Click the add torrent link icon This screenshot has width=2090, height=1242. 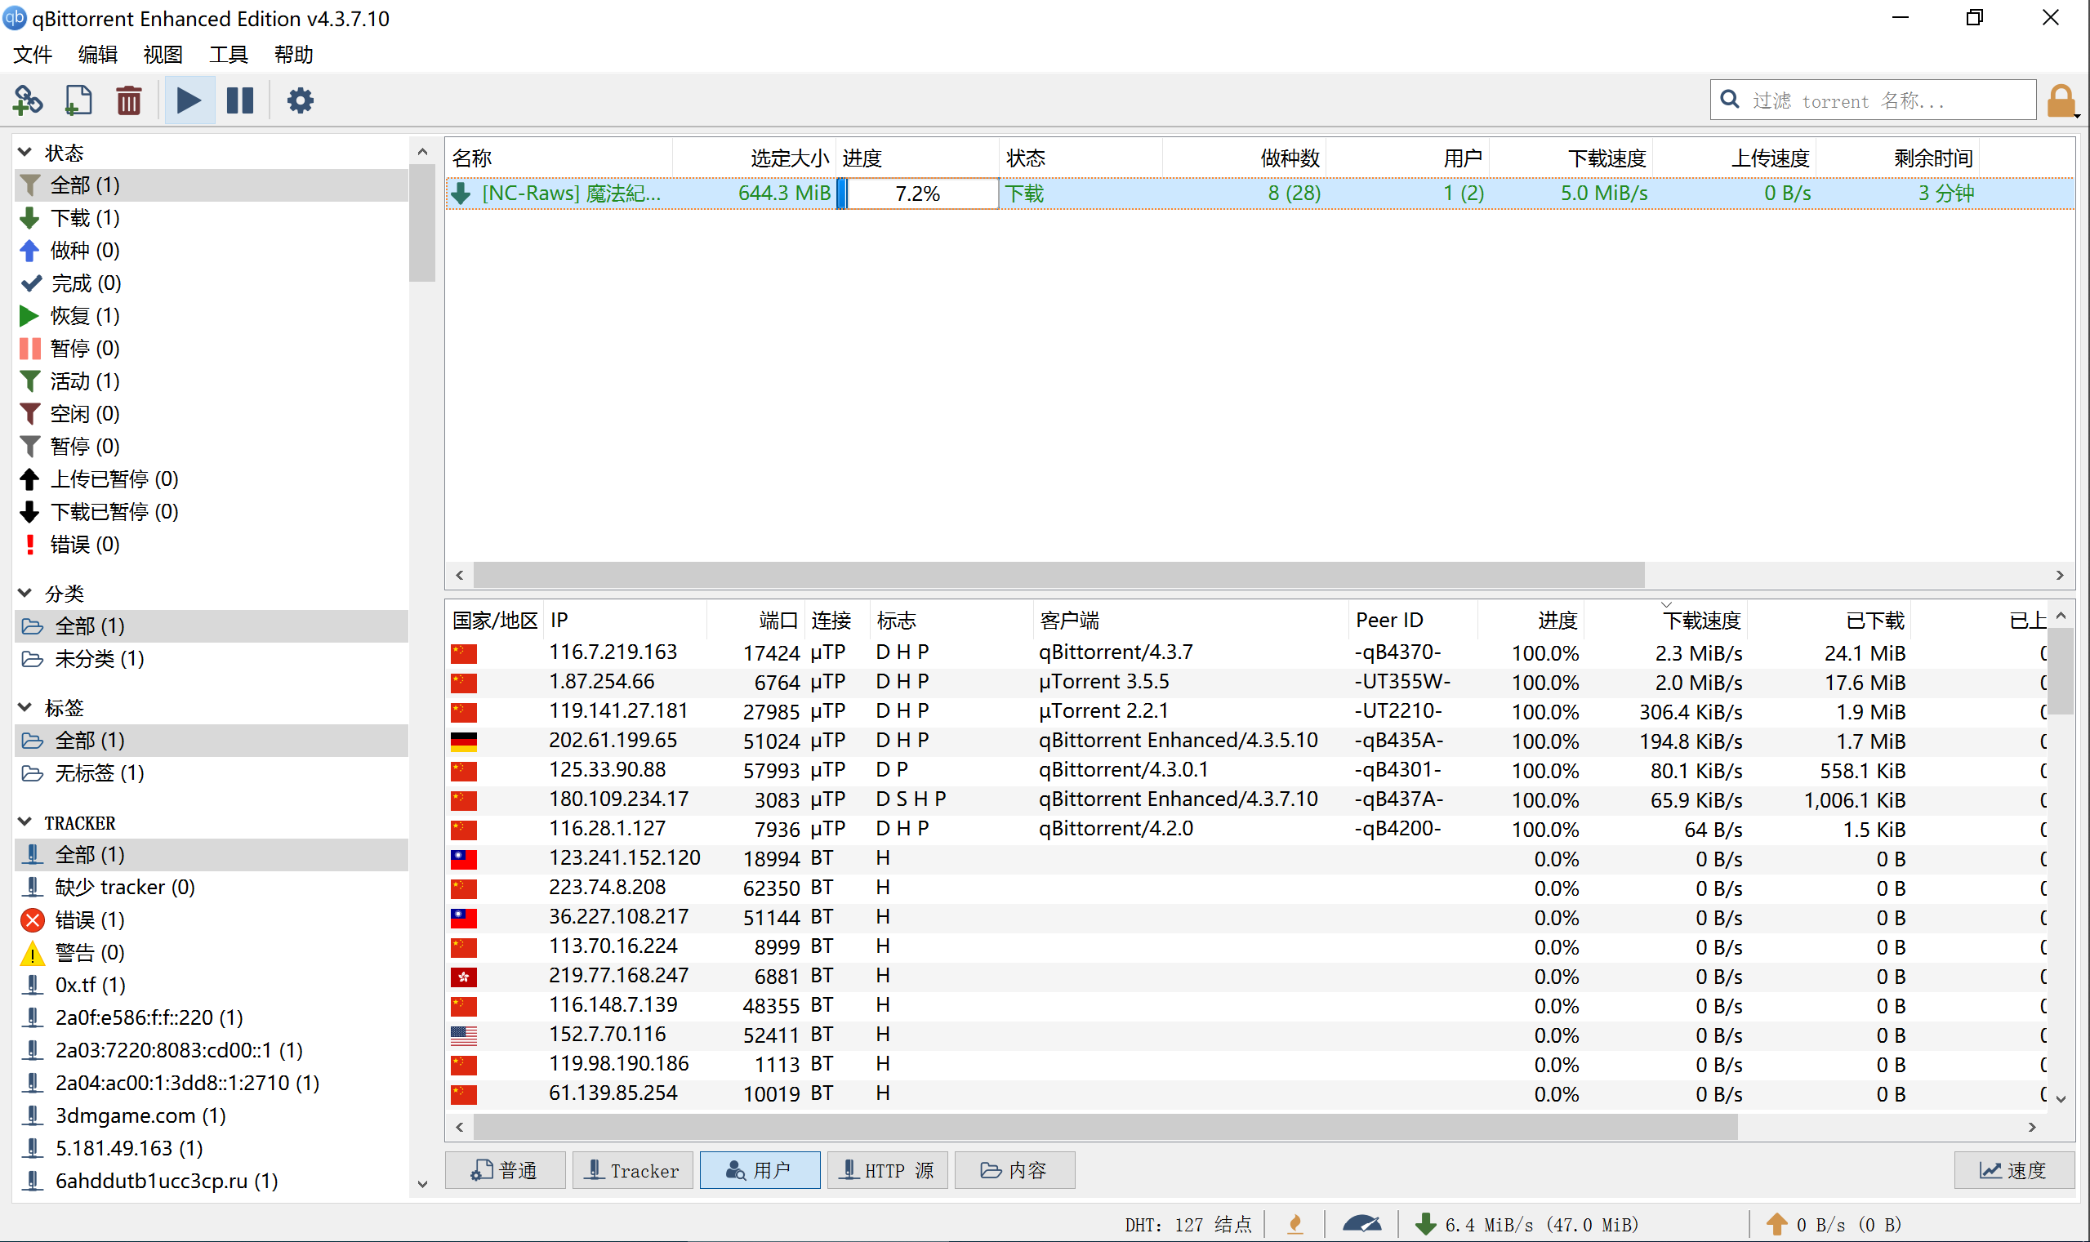[x=29, y=100]
